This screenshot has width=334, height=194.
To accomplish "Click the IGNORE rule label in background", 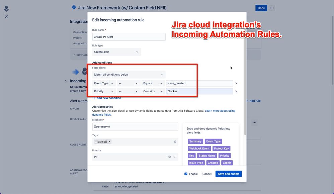I will (75, 109).
